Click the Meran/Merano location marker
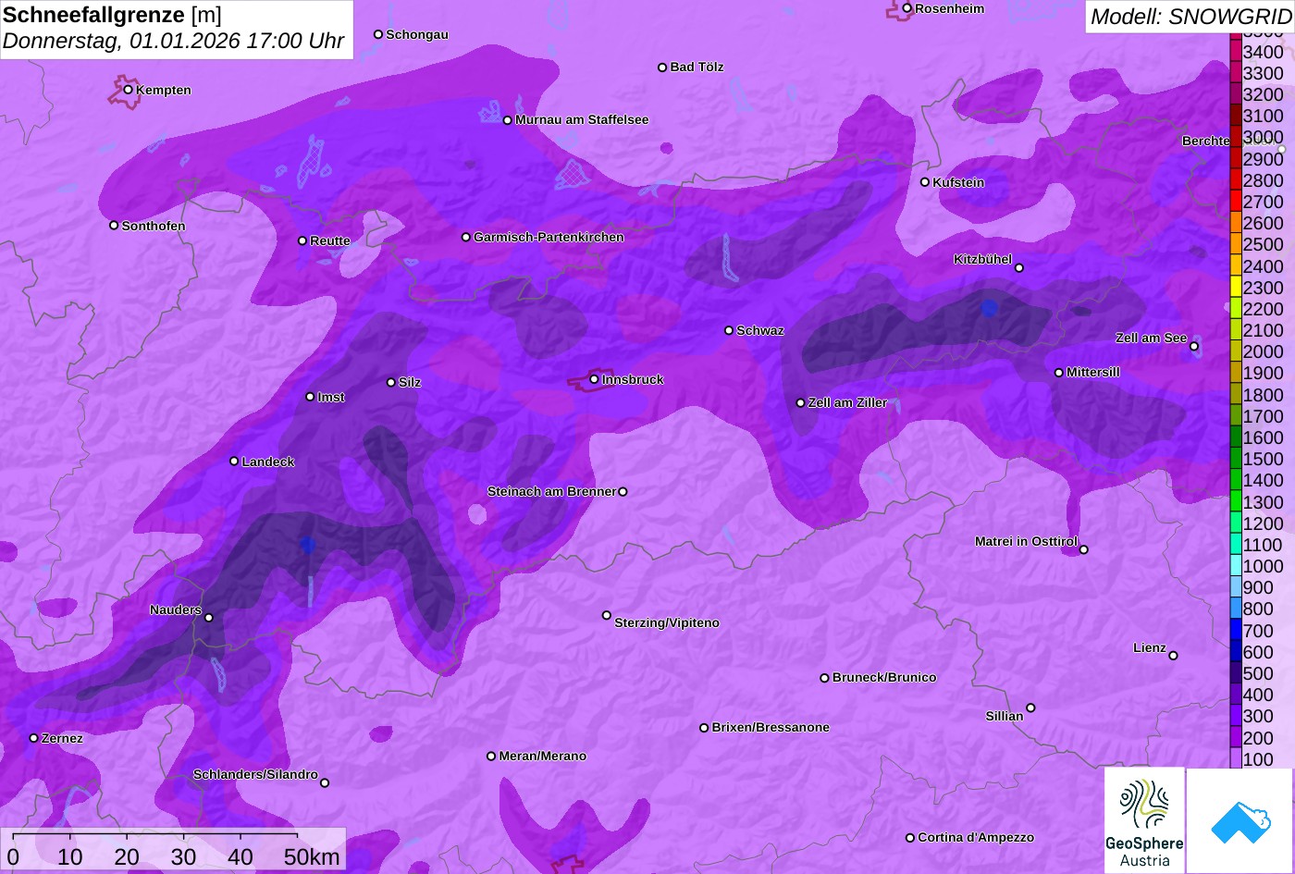The width and height of the screenshot is (1295, 874). (x=491, y=757)
